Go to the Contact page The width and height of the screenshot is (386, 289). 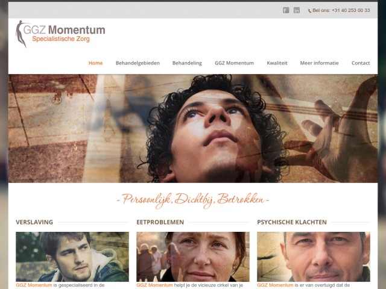click(x=361, y=63)
